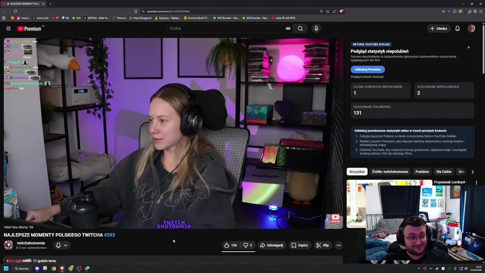The image size is (485, 273).
Task: Go to YouTube Premium home logo
Action: (x=29, y=28)
